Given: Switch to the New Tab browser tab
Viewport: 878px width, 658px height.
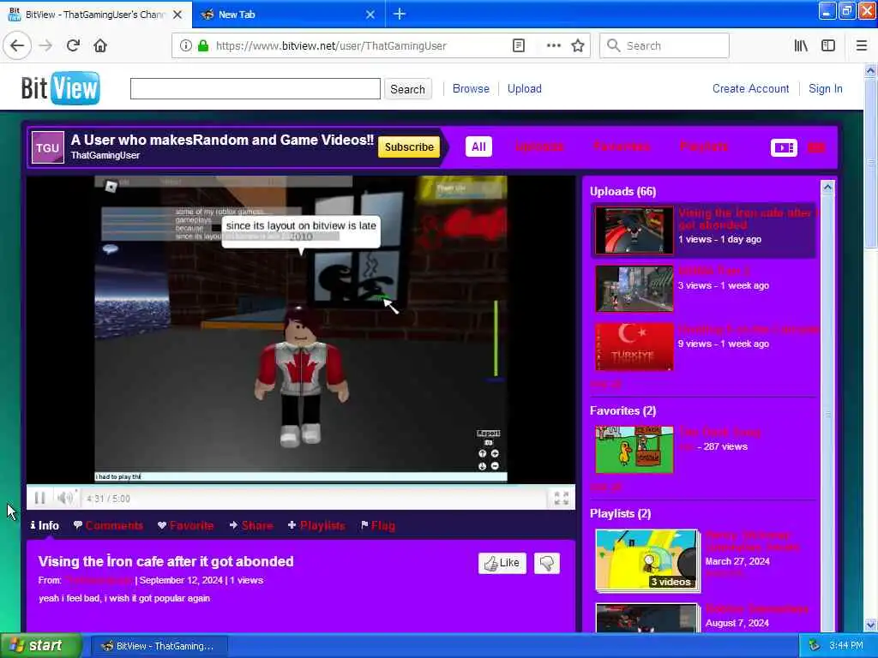Looking at the screenshot, I should point(288,15).
